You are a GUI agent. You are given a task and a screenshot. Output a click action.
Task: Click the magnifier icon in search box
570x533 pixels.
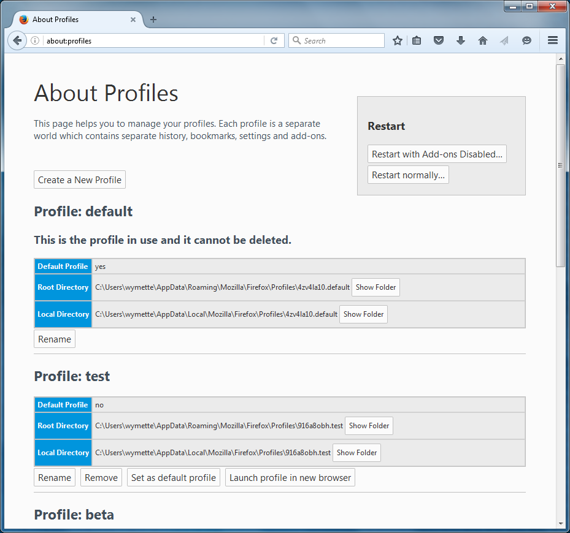pos(296,40)
